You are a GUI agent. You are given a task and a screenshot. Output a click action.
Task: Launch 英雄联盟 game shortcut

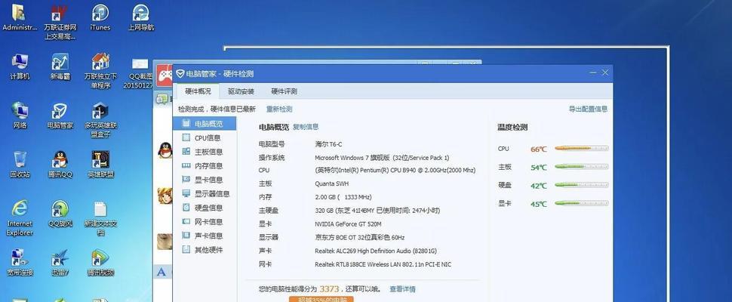100,165
